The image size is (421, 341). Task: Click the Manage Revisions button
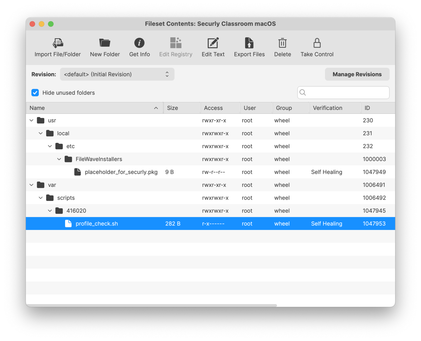click(357, 74)
